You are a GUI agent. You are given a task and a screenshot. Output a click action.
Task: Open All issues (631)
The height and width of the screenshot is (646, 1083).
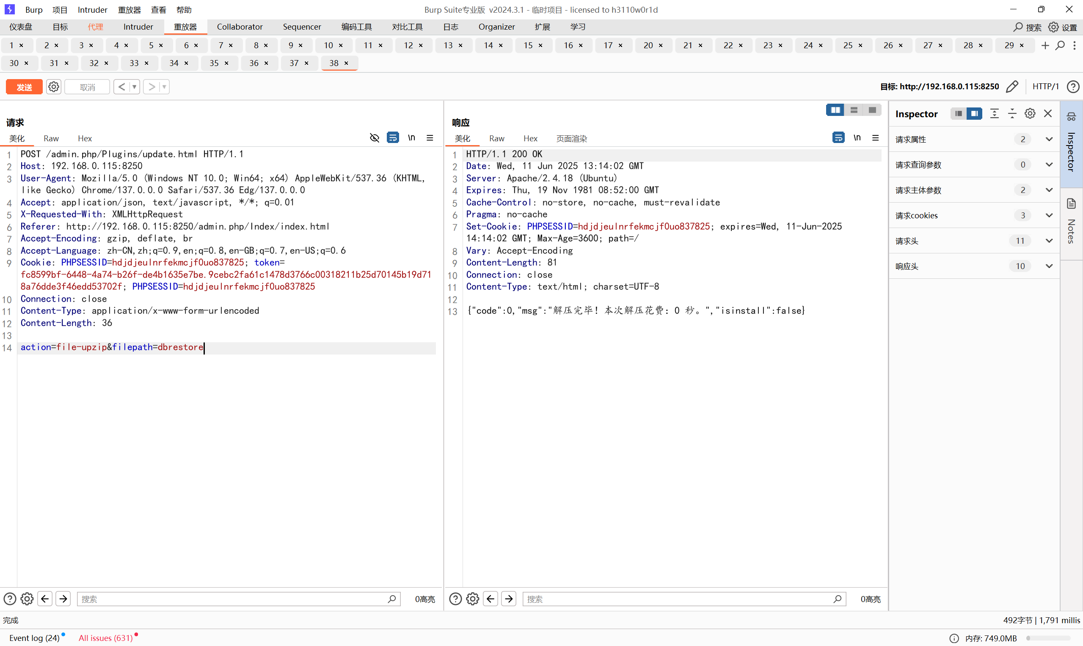tap(106, 638)
